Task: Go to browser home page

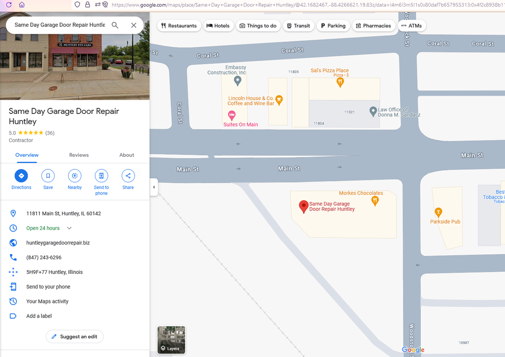Action: 22,5
